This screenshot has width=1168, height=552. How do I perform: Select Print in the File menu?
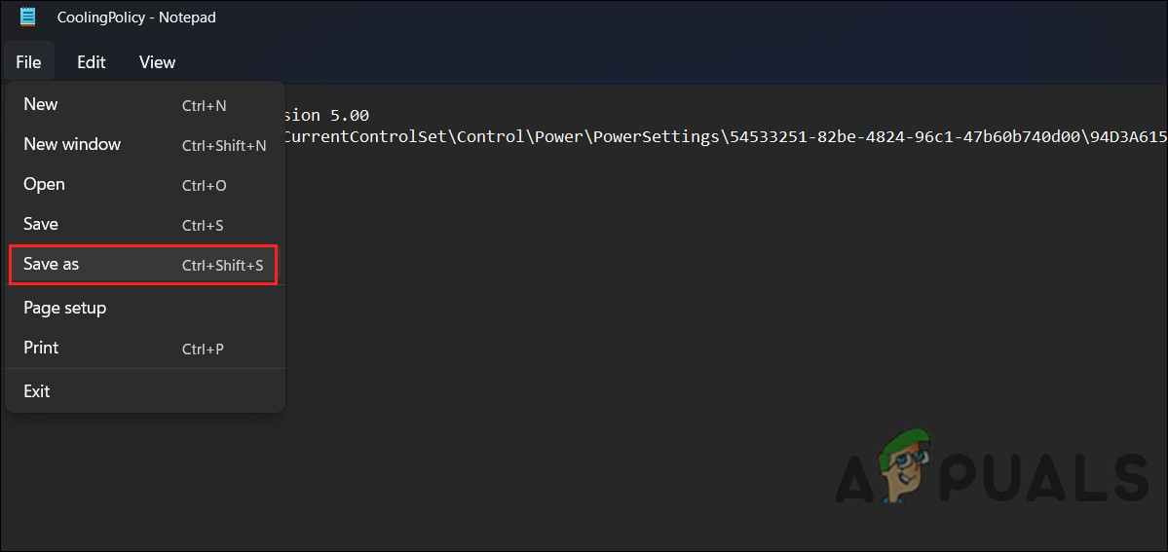(x=41, y=349)
